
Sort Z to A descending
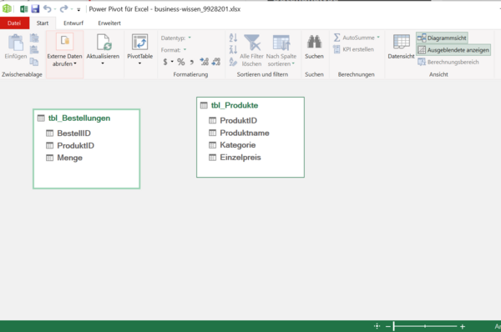[x=233, y=50]
